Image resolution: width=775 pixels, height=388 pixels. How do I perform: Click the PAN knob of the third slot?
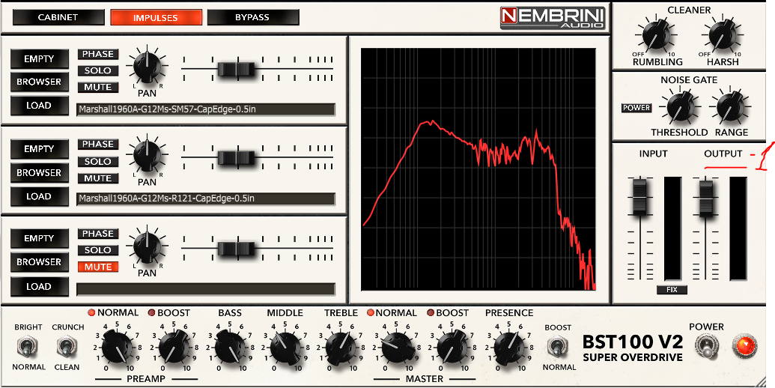[x=147, y=246]
